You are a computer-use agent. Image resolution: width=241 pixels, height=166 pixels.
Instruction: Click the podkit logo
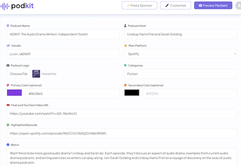pos(17,6)
